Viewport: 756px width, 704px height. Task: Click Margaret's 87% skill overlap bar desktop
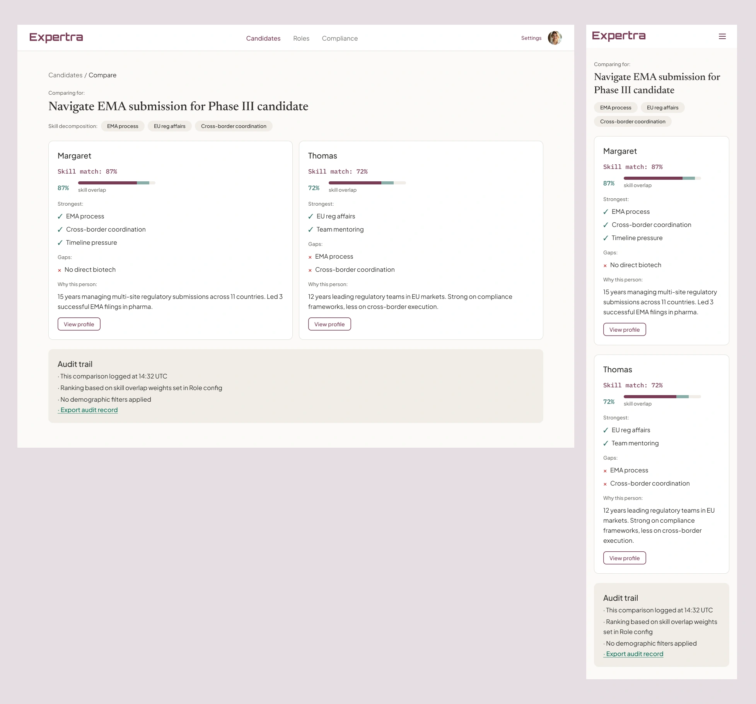pyautogui.click(x=116, y=182)
